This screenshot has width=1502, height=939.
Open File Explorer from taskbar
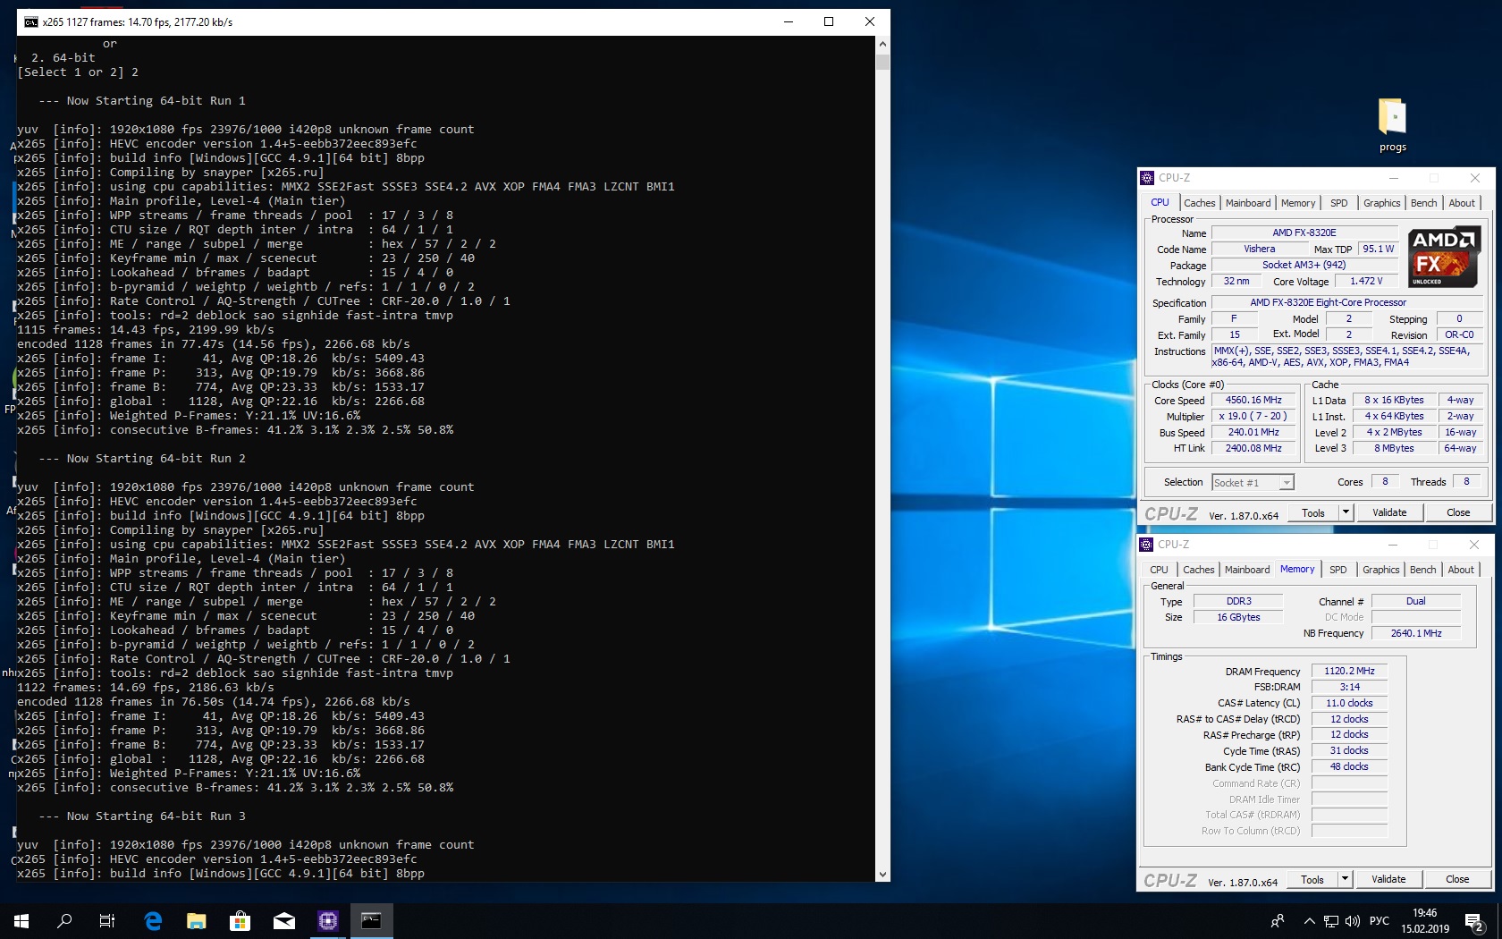point(196,920)
